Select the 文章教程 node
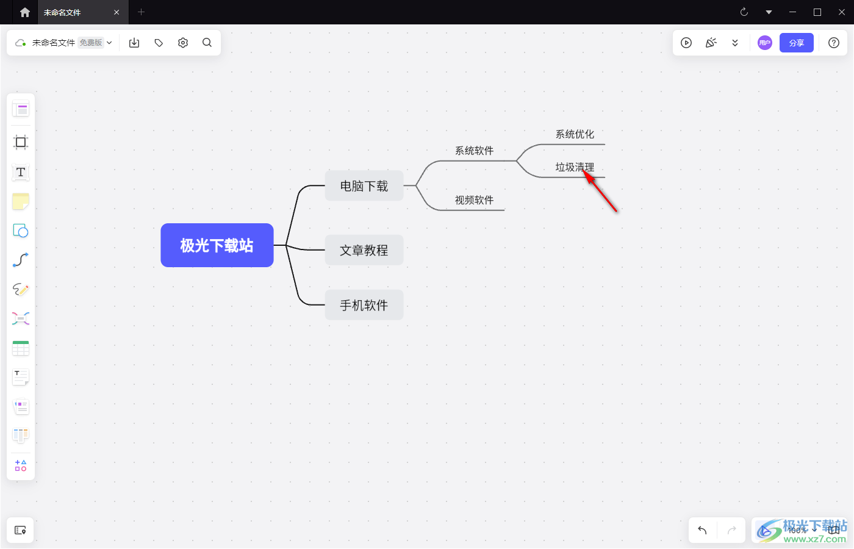 tap(364, 250)
